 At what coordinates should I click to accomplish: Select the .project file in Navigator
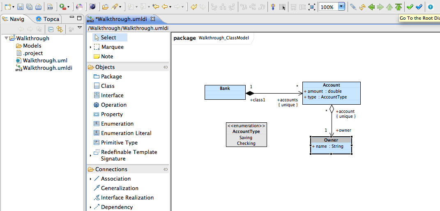point(30,53)
